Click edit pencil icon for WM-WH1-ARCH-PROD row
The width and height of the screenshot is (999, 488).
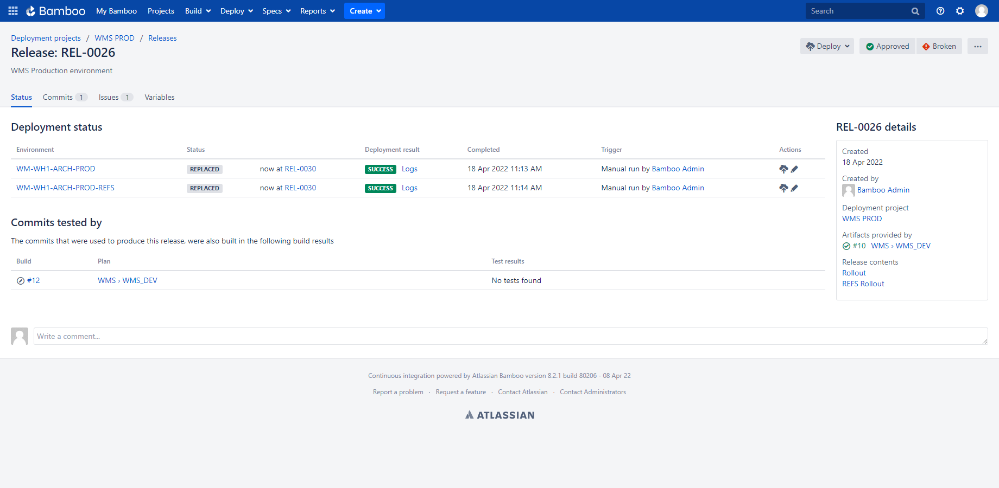point(794,169)
